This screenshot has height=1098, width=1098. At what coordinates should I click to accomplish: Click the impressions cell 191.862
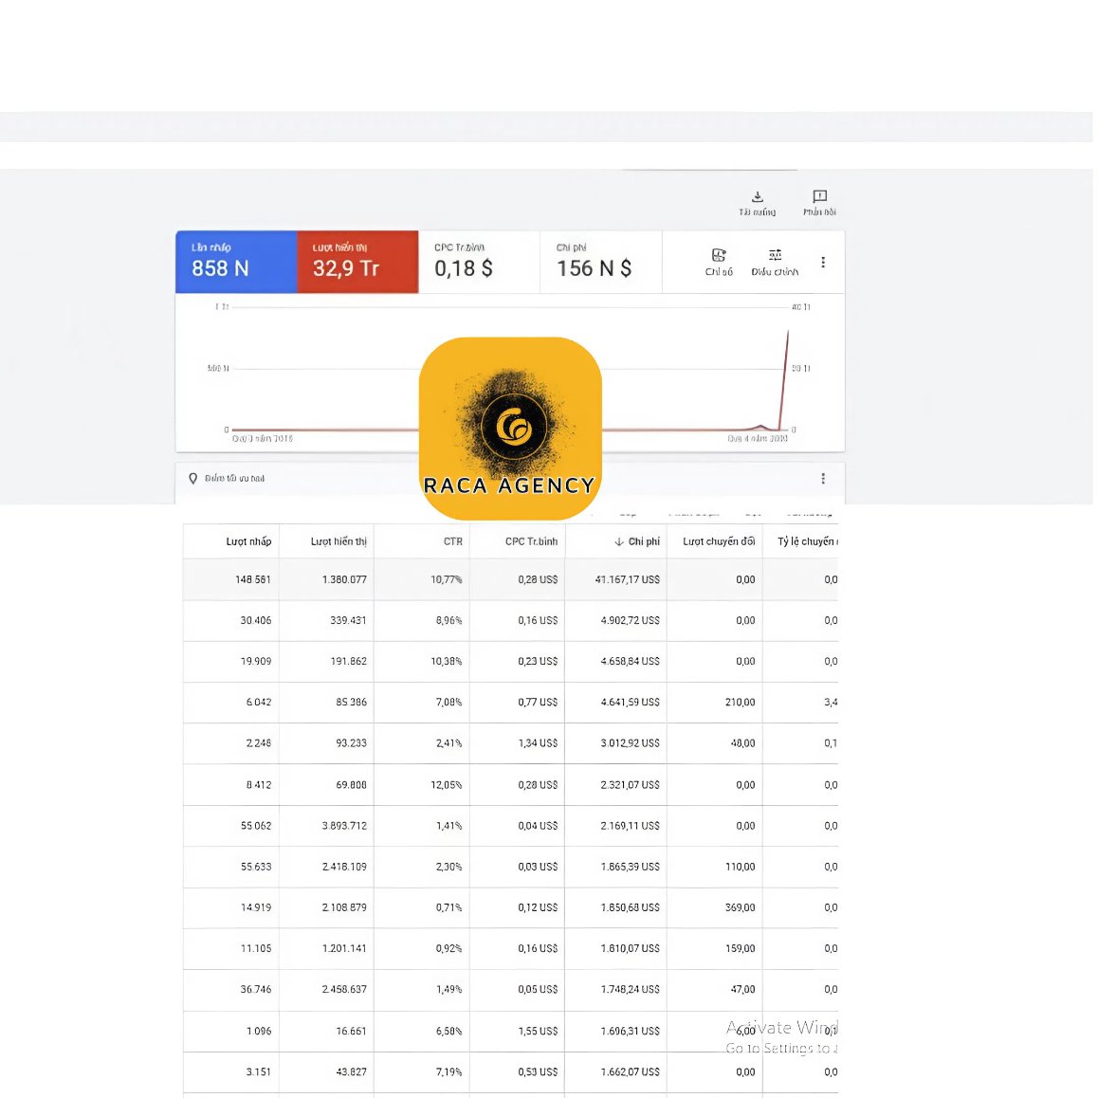point(348,661)
